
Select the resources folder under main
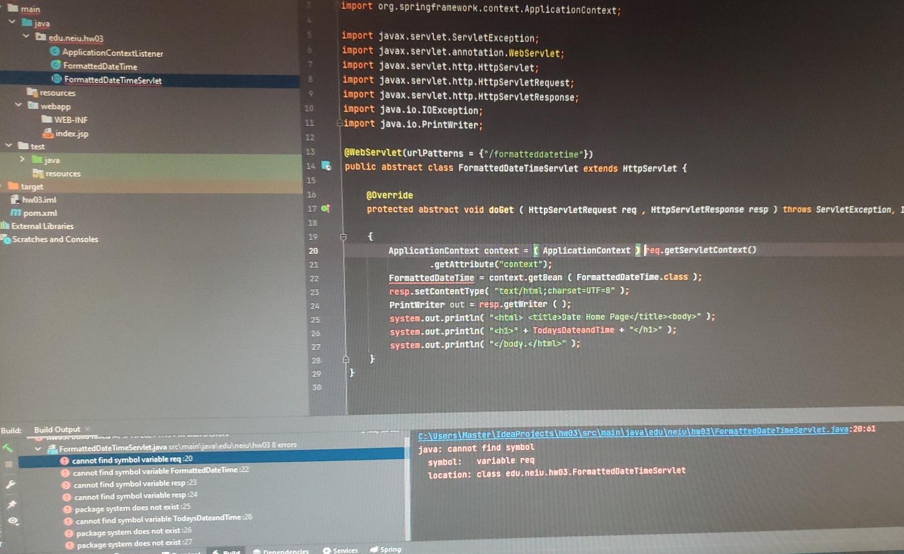(x=57, y=93)
